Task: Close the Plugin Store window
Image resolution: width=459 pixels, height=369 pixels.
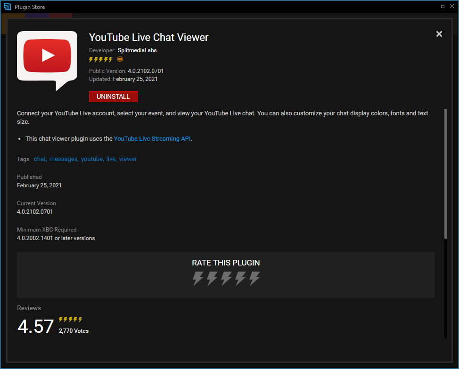Action: [452, 7]
